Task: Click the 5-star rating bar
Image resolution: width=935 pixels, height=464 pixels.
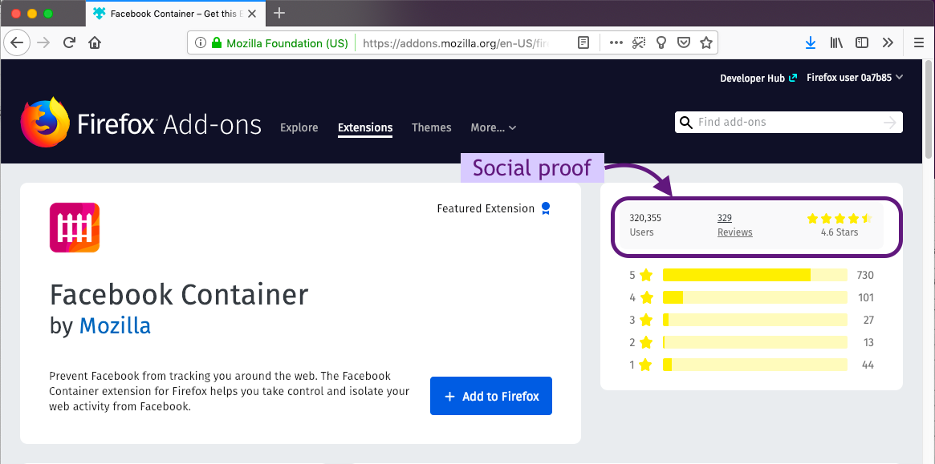Action: [x=755, y=275]
